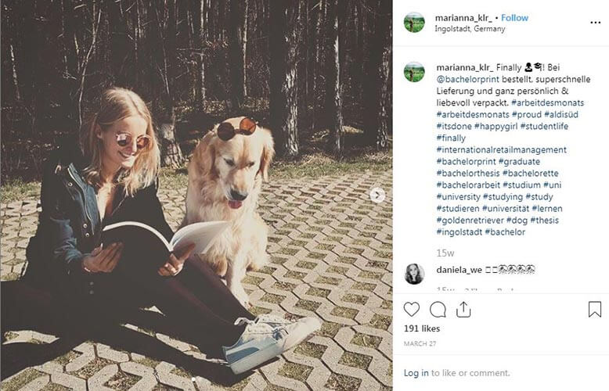Viewport: 609px width, 391px height.
Task: Open the #internationalretailmanagement hashtag
Action: pyautogui.click(x=502, y=149)
